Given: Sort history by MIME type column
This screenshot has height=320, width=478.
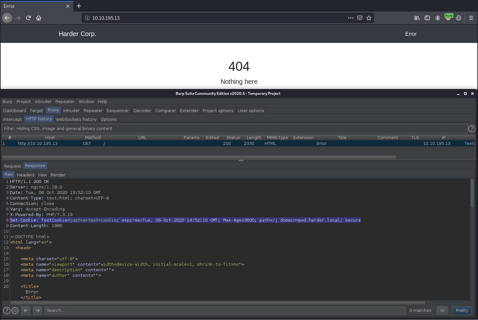Looking at the screenshot, I should pos(277,138).
